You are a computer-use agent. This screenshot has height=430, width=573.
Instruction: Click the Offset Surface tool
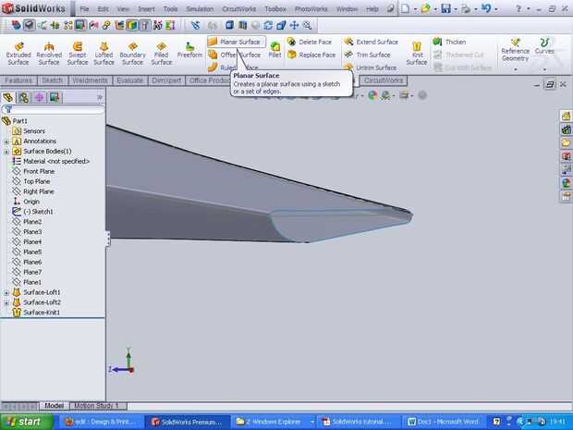[x=235, y=55]
